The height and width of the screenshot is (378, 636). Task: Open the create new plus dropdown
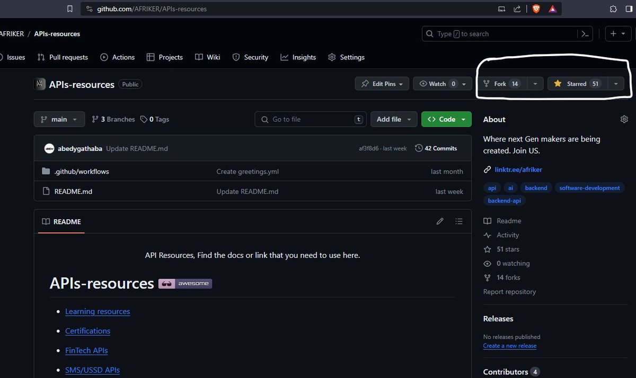click(x=618, y=34)
